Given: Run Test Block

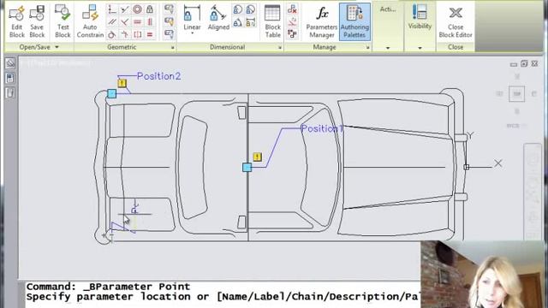Looking at the screenshot, I should click(63, 21).
